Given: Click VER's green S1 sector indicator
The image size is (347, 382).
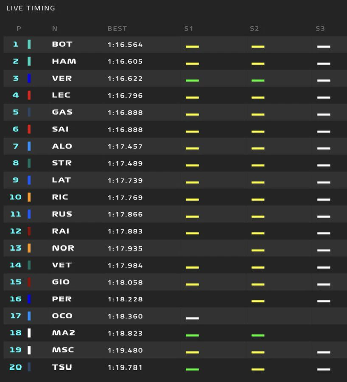Looking at the screenshot, I should pos(192,80).
